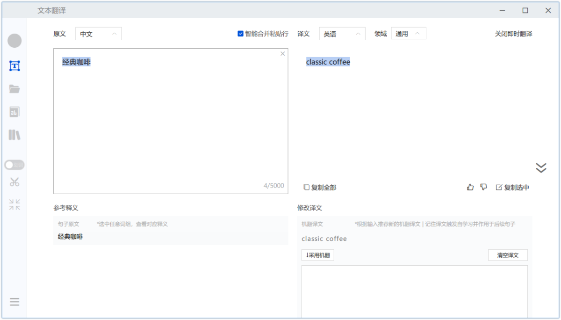Click inside the 修改译文 edit text box
561x320 pixels.
click(x=414, y=290)
